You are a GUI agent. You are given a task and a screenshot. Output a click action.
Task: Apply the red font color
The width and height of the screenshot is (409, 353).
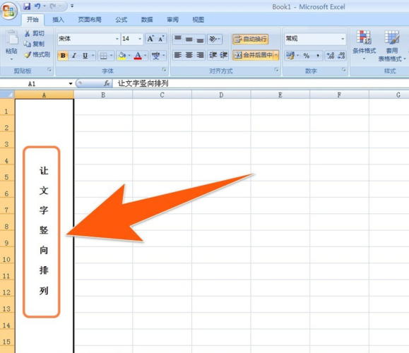138,56
